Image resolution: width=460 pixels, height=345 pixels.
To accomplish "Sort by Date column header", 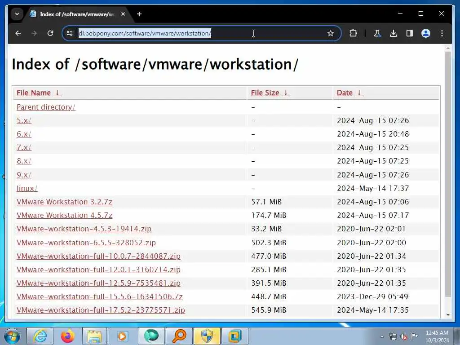I will [x=345, y=93].
